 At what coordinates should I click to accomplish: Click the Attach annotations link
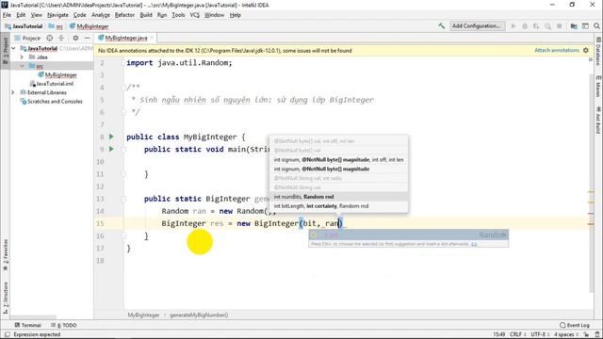tap(557, 50)
